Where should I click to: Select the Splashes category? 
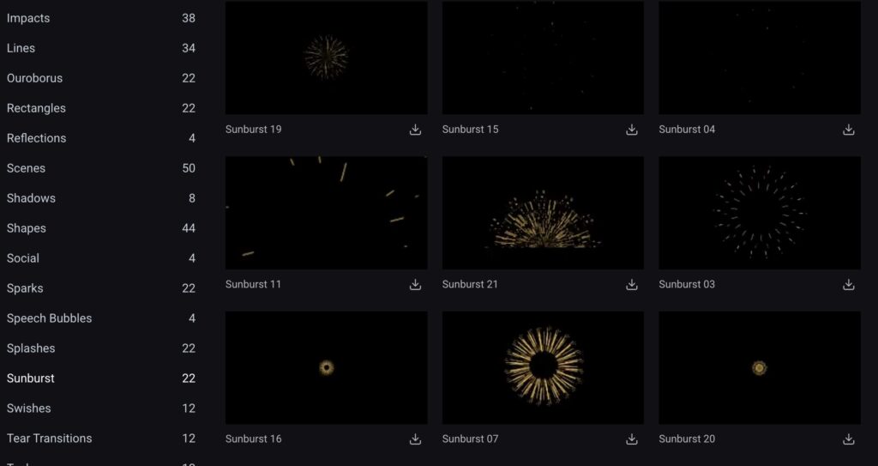101,348
